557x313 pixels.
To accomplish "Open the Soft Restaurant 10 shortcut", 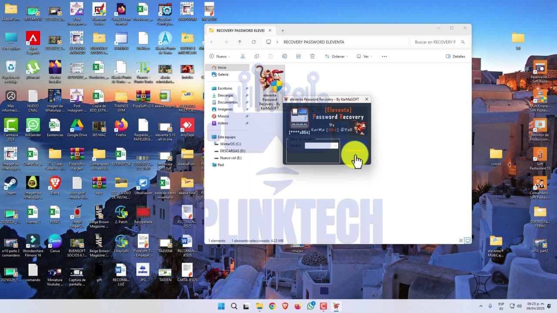I will [x=540, y=159].
